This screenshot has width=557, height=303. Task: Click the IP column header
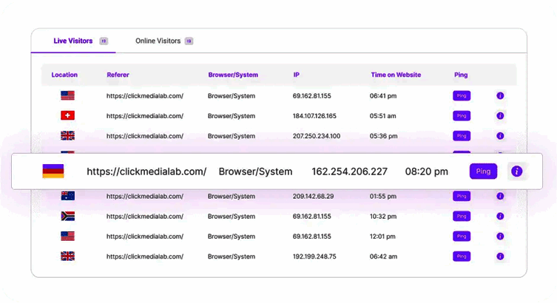point(297,75)
